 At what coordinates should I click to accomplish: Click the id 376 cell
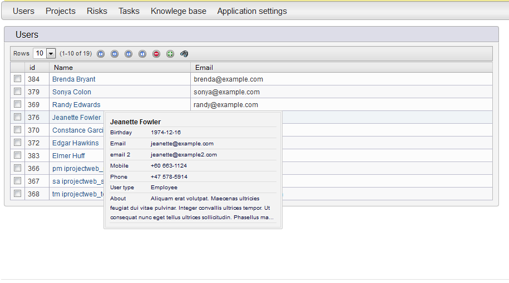(x=37, y=117)
